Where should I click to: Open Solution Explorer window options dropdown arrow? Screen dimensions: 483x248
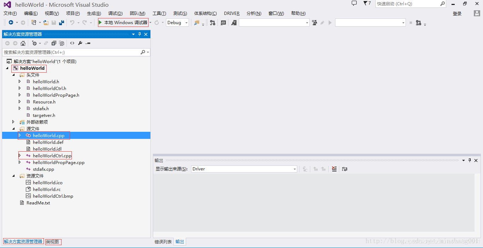133,34
